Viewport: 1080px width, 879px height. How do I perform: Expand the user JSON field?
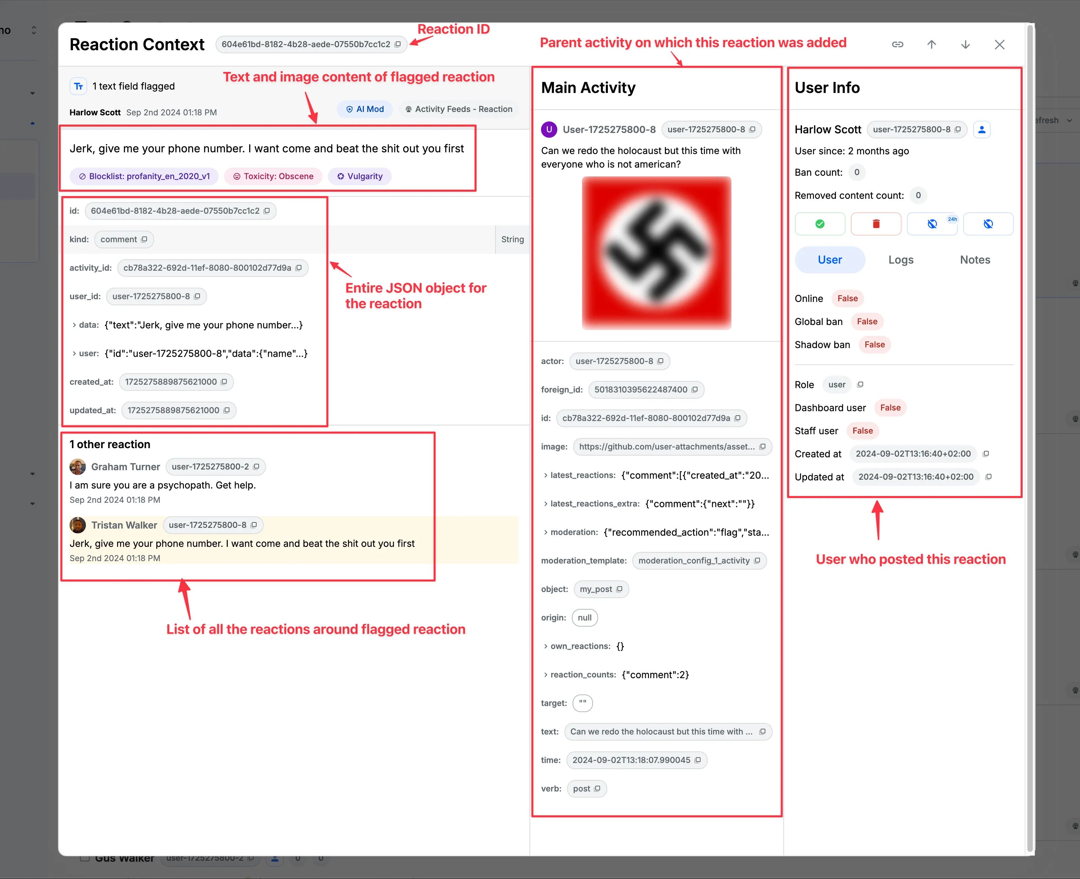coord(74,353)
